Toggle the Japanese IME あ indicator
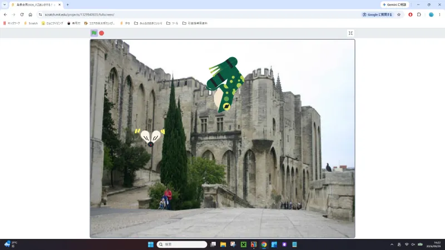The width and height of the screenshot is (445, 250). click(399, 244)
